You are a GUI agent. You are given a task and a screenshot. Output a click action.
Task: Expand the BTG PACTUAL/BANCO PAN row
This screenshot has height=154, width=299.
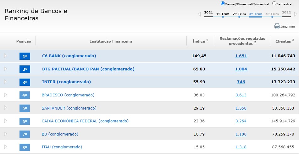click(x=5, y=69)
